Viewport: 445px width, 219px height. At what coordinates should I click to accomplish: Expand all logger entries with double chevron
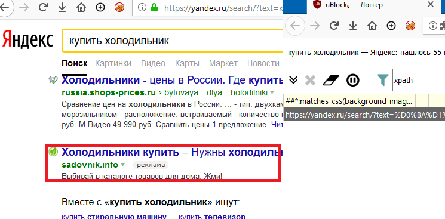point(293,80)
